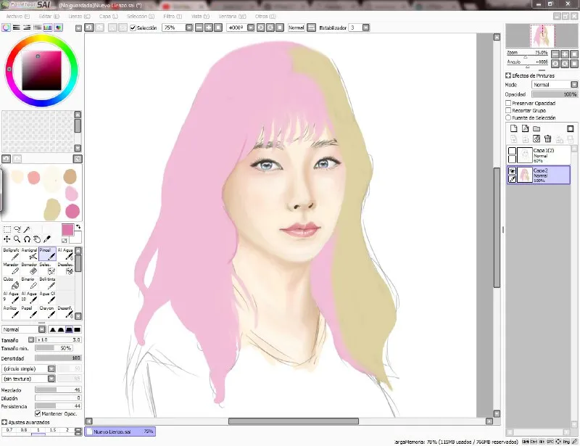The image size is (580, 446).
Task: Click the navigator canvas thumbnail
Action: 542,36
